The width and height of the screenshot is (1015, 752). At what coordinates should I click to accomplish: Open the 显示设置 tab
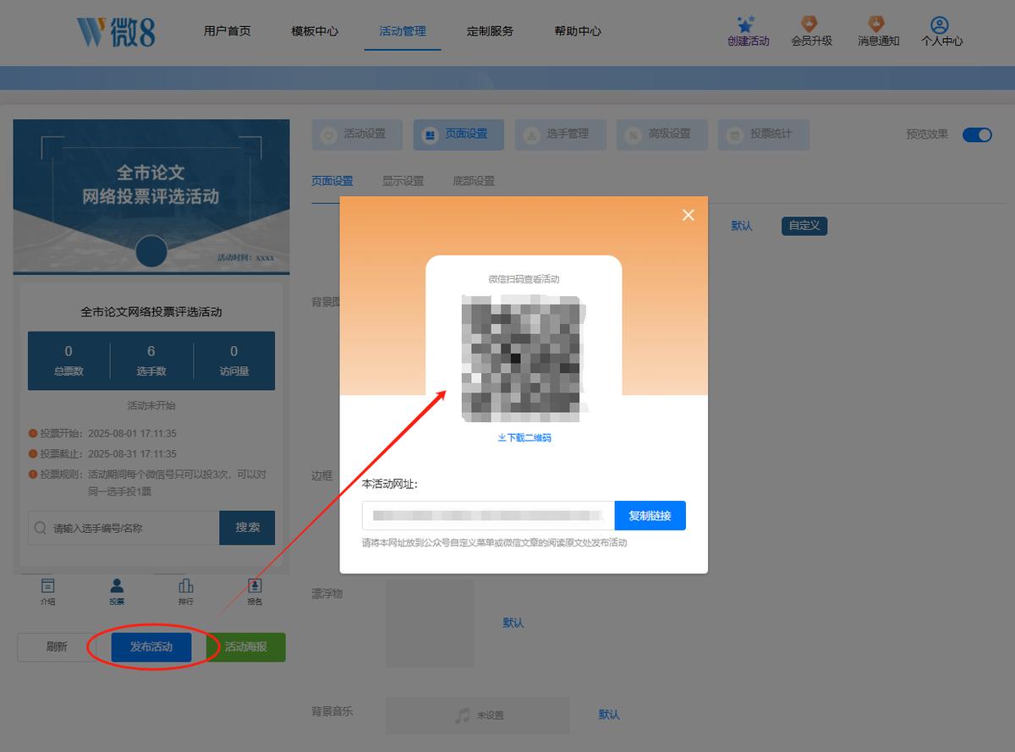tap(403, 181)
